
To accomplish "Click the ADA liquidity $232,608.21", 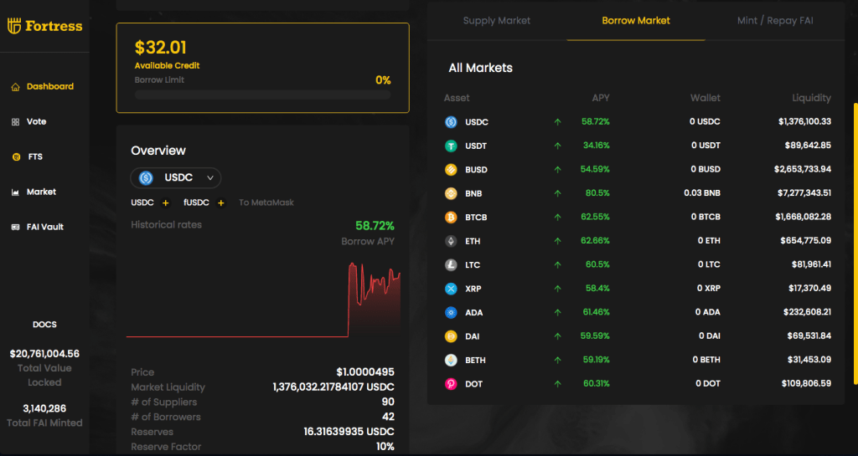I will 807,312.
